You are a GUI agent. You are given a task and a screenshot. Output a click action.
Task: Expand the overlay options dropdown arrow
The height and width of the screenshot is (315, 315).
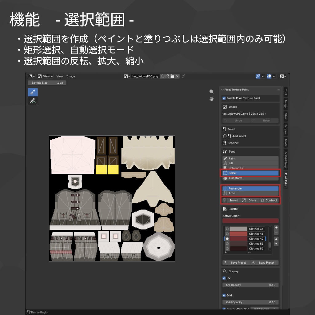(x=273, y=76)
